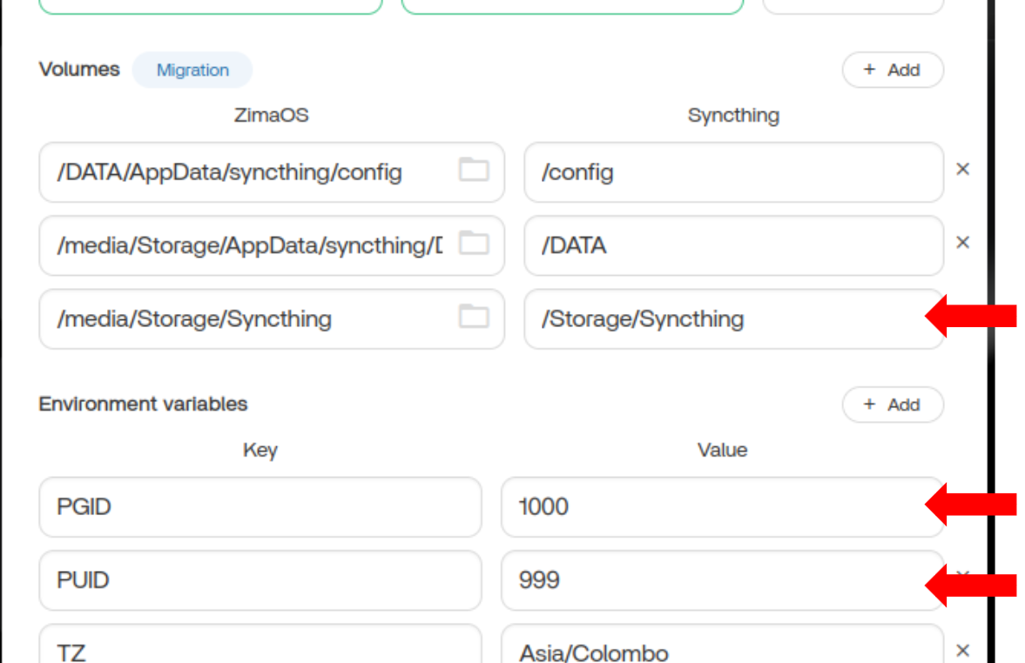The height and width of the screenshot is (663, 1025).
Task: Add a new environment variable
Action: (892, 405)
